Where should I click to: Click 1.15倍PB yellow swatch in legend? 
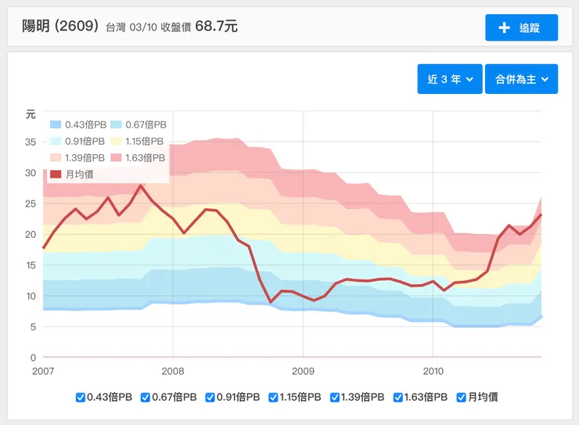tap(116, 141)
